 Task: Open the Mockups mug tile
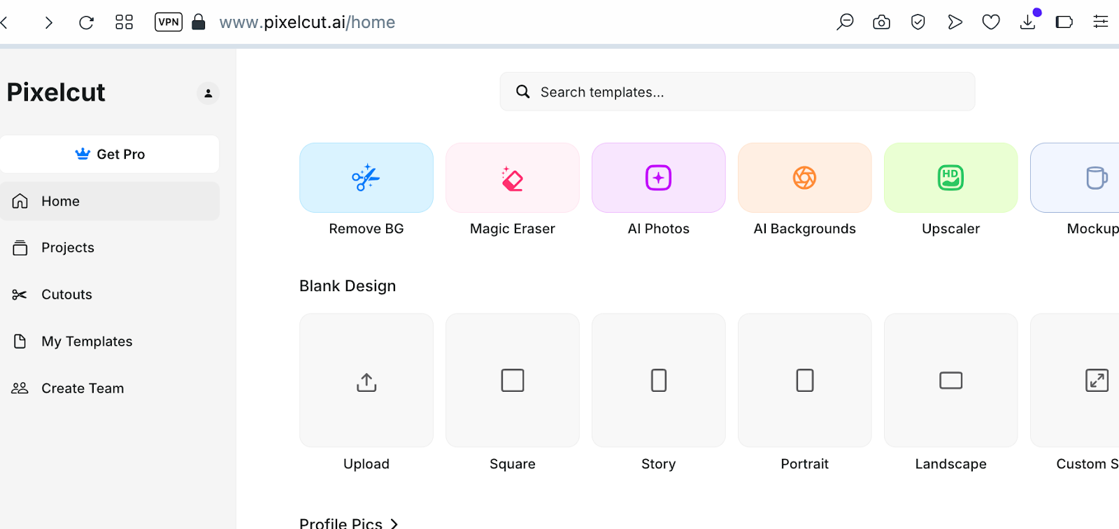coord(1075,178)
